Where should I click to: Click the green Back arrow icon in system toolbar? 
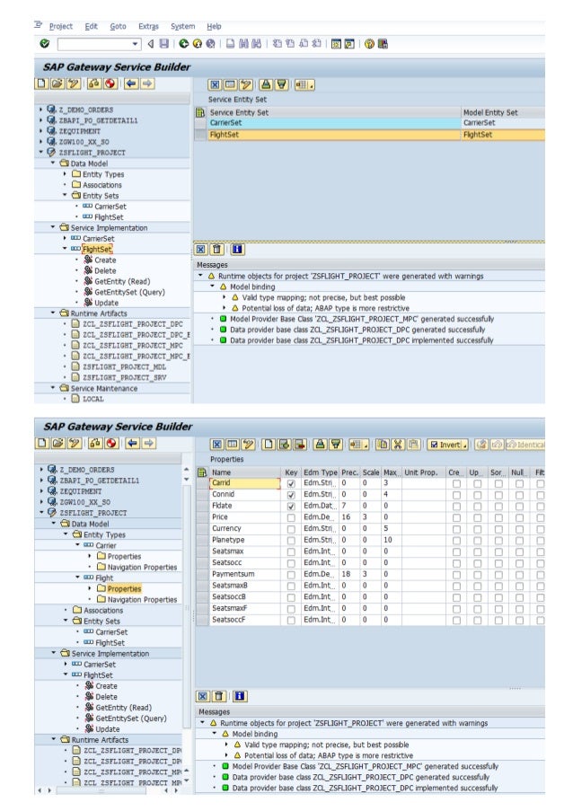183,43
